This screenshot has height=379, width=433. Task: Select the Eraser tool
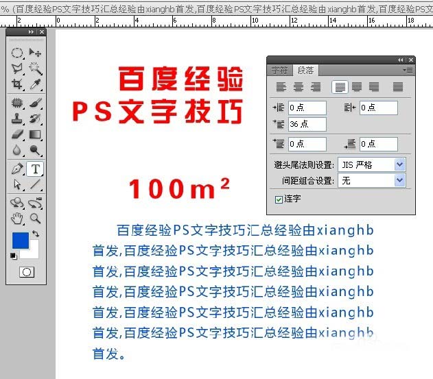pos(17,134)
